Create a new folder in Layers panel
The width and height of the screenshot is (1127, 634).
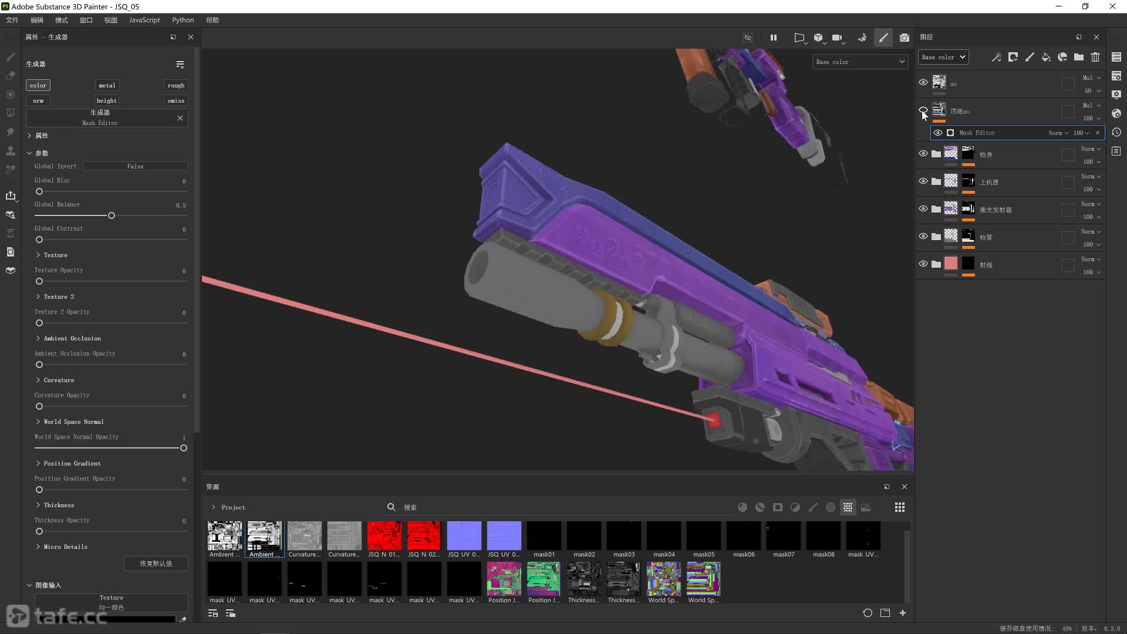pyautogui.click(x=1079, y=57)
